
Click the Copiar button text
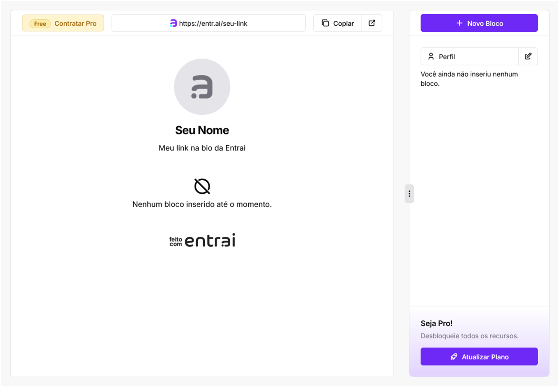(343, 24)
